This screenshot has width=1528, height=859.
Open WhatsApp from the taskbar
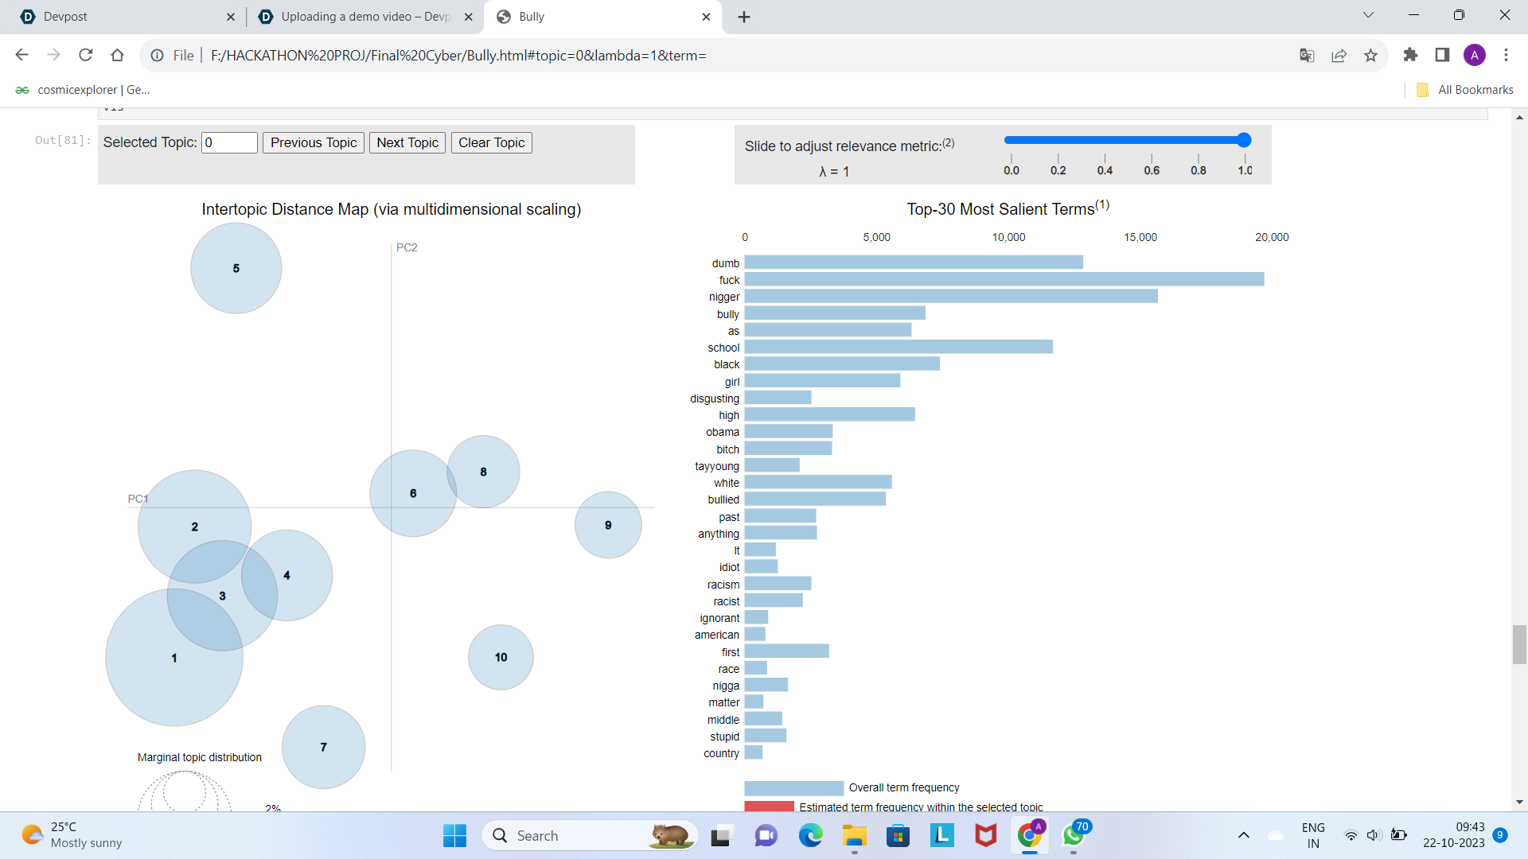click(x=1074, y=835)
